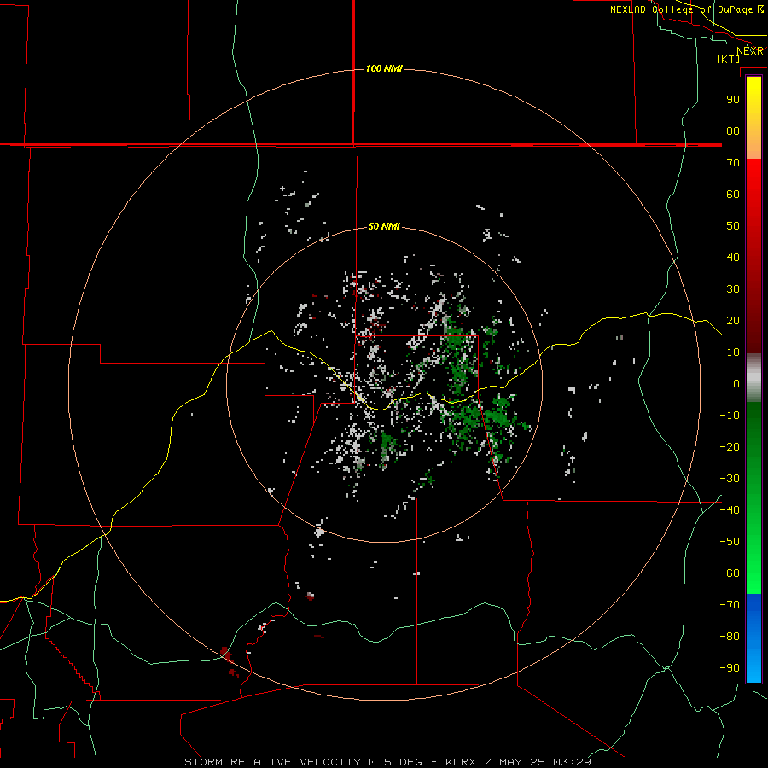
Task: Select the positive 70 value on velocity scale
Action: point(733,163)
